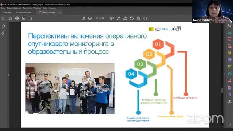Screen dimensions: 233x131
Task: Select the STEAM-решения document tab
Action: [x=49, y=12]
